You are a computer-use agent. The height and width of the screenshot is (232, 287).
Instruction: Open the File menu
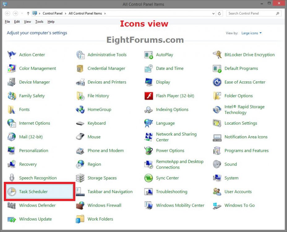click(x=7, y=22)
